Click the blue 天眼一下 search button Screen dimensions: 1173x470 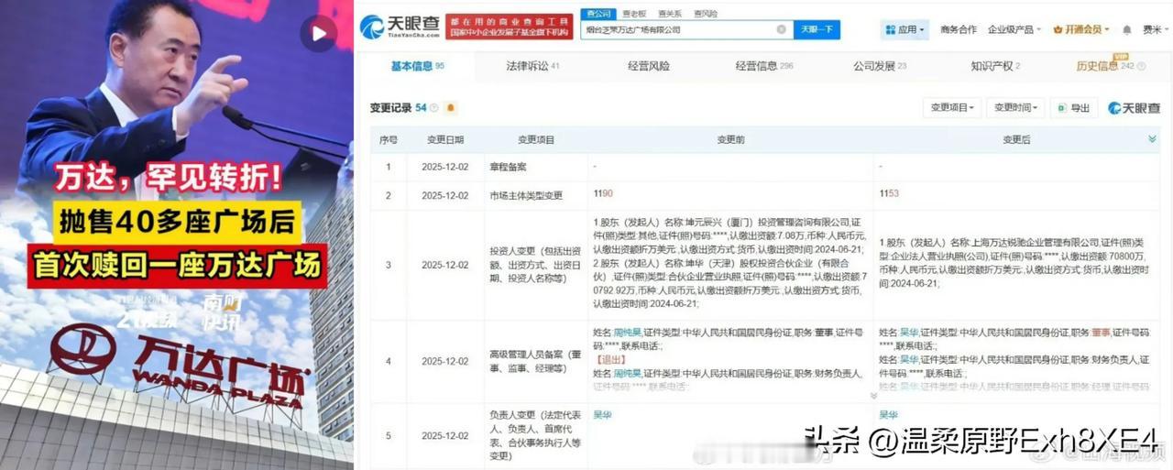pyautogui.click(x=816, y=29)
